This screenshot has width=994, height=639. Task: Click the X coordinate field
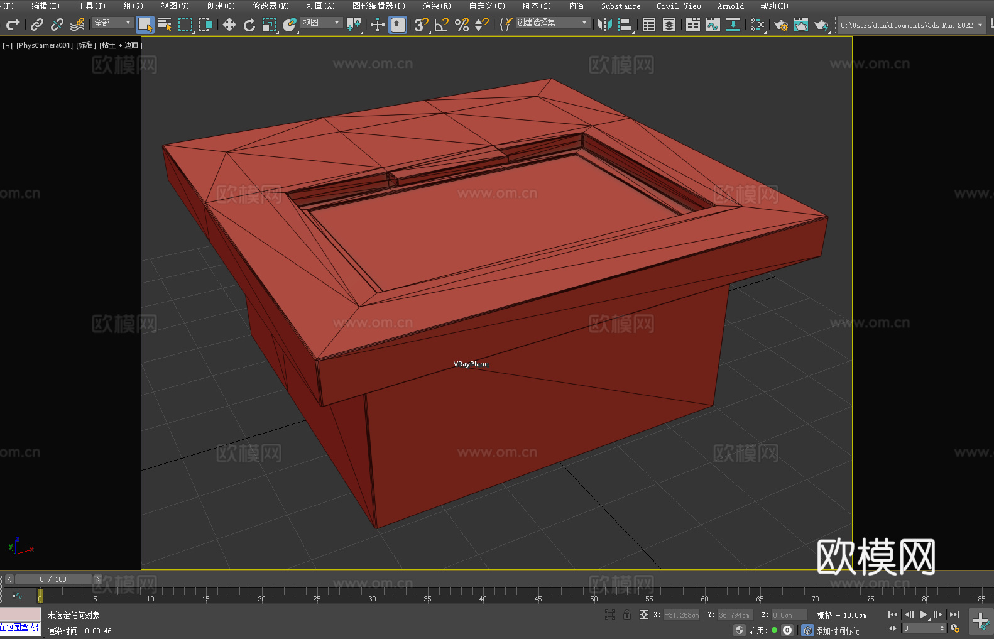point(682,615)
